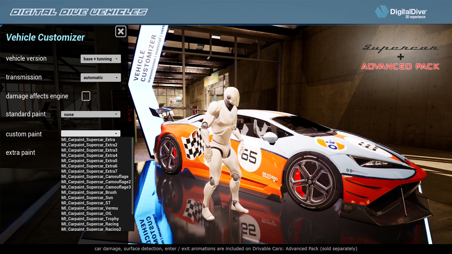Click the Supercar Advanced Pack logo
Screen dimensions: 452x254
point(400,57)
